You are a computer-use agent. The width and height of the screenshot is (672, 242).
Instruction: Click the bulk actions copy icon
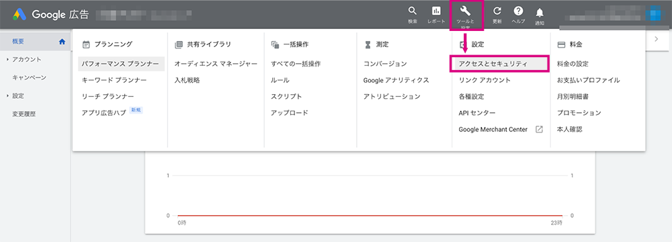(x=275, y=44)
